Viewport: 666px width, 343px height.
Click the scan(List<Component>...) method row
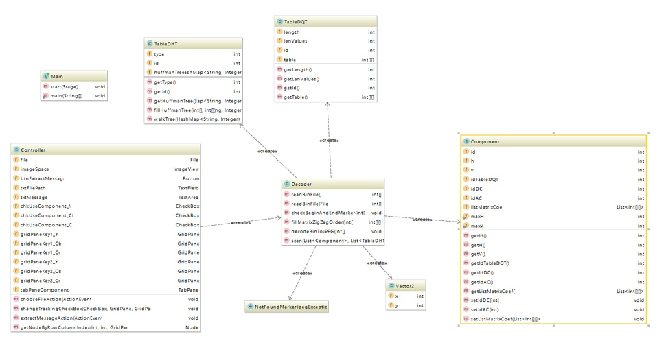333,241
